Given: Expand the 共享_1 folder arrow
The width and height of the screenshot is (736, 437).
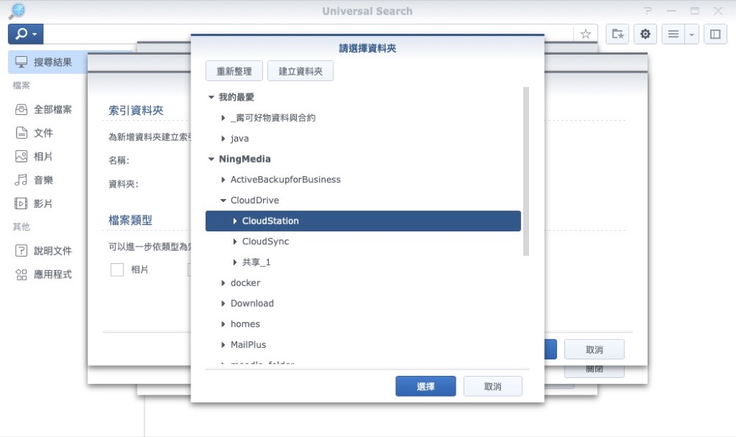Looking at the screenshot, I should click(235, 262).
